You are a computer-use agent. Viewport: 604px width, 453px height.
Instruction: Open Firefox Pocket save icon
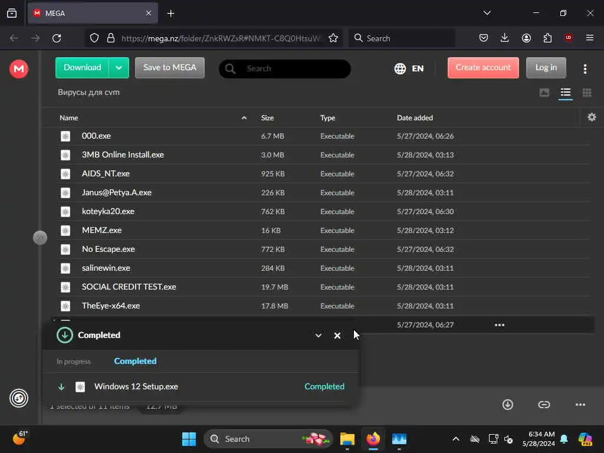click(x=484, y=38)
